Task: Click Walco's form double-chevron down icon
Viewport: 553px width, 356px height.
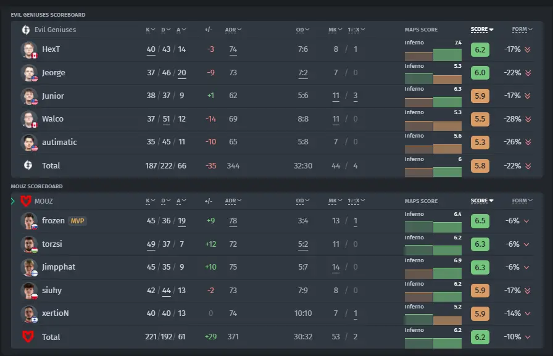Action: (528, 119)
